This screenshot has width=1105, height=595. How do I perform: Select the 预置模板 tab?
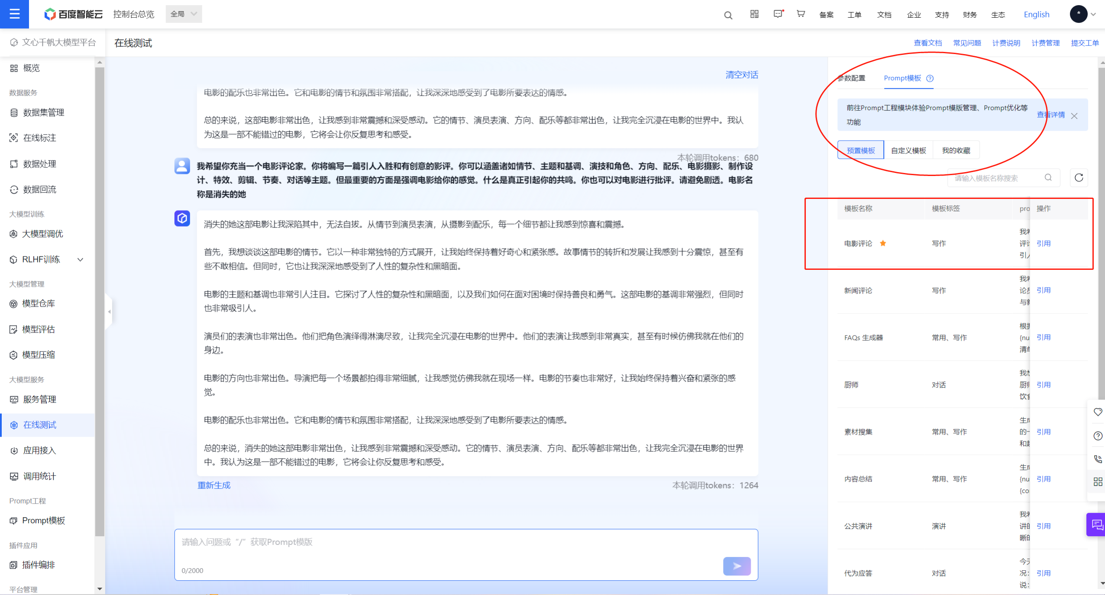coord(861,150)
